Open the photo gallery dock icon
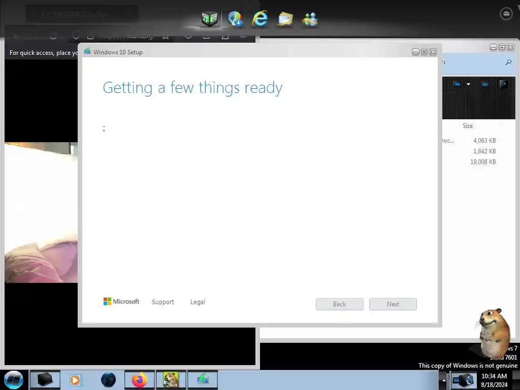This screenshot has height=390, width=520. [x=285, y=19]
